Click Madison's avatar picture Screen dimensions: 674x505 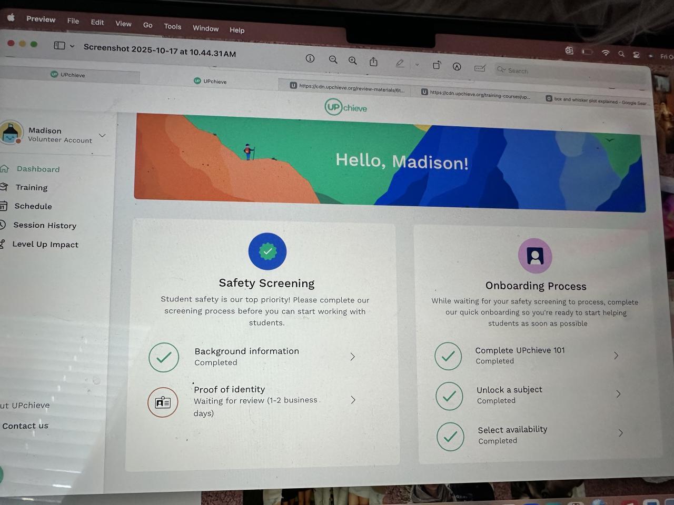point(12,132)
